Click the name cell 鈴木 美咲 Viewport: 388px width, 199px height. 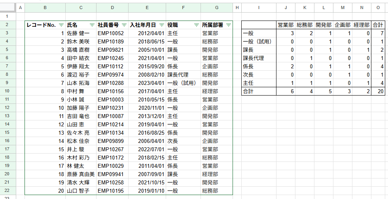pyautogui.click(x=81, y=41)
